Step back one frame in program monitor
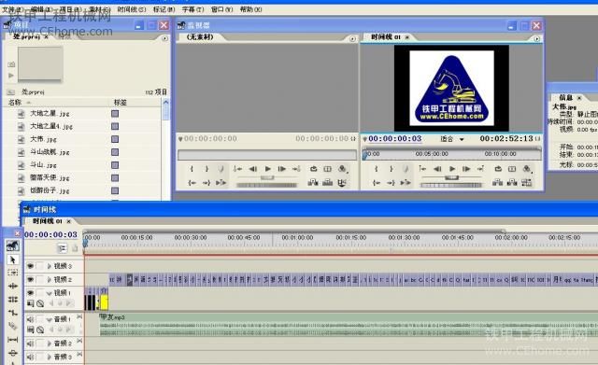 point(437,169)
